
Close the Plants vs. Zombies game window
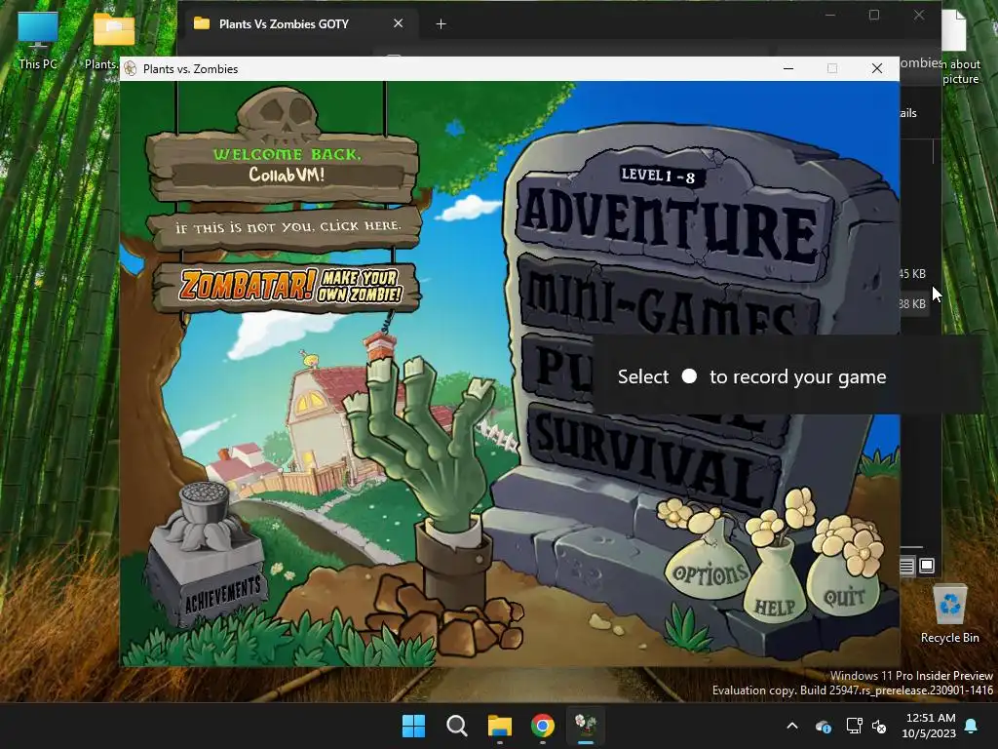(876, 69)
